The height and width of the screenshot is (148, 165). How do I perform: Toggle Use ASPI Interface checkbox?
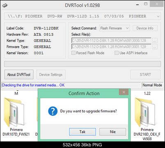point(117,53)
